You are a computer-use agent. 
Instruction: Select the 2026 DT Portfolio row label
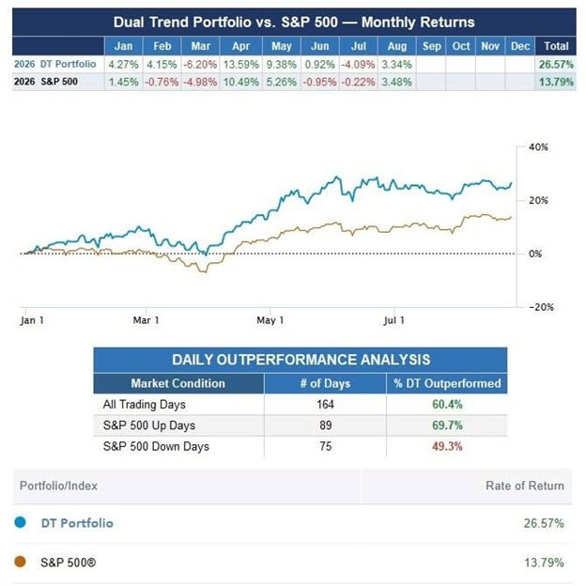(54, 64)
